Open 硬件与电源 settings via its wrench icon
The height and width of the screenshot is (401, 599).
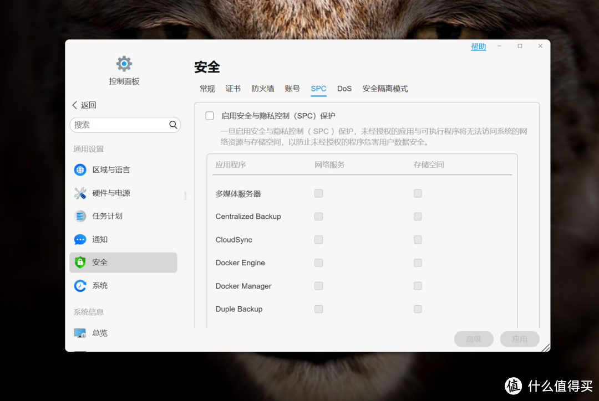coord(80,193)
